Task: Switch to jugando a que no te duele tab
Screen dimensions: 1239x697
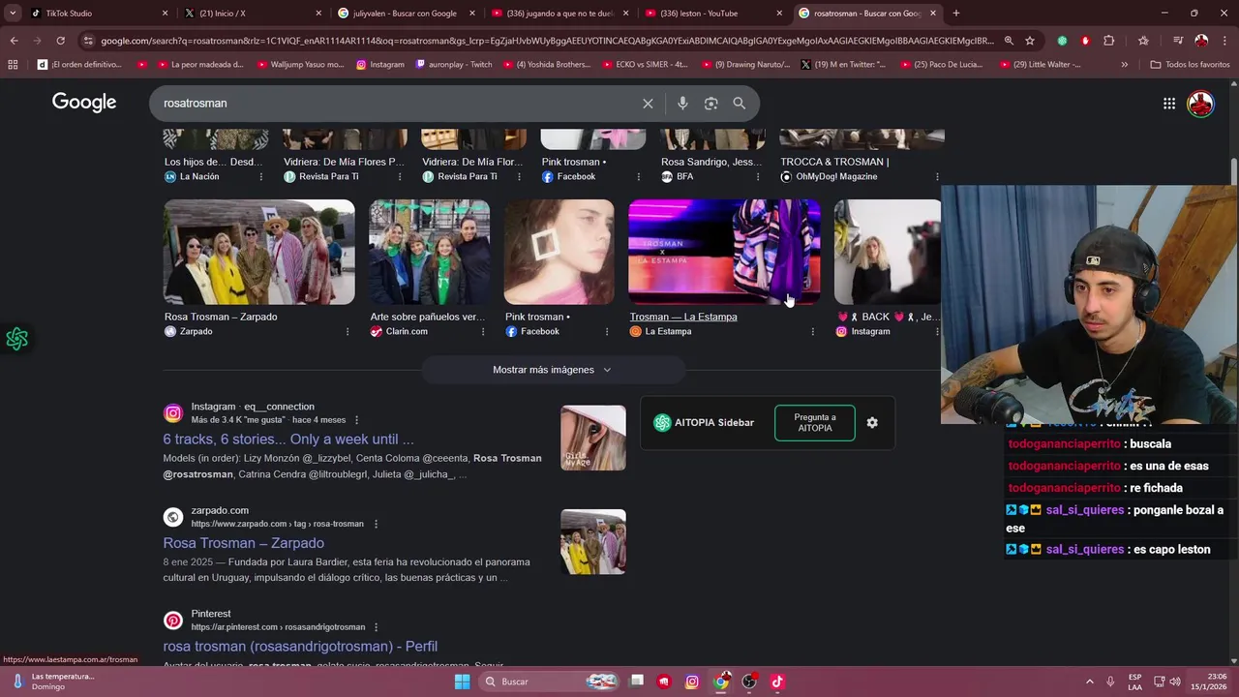Action: click(x=559, y=14)
